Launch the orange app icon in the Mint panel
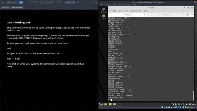 [110, 104]
